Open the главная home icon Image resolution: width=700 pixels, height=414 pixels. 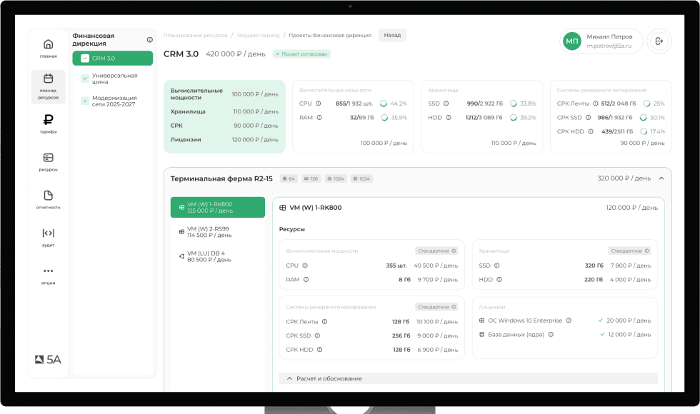click(x=48, y=44)
